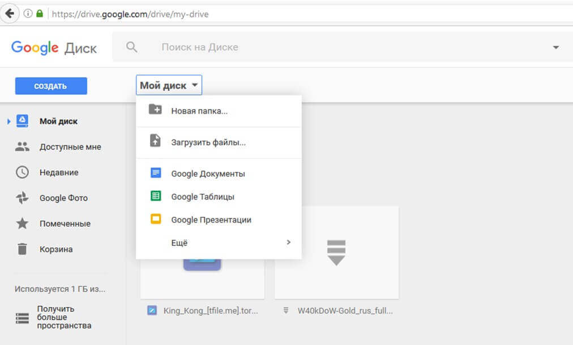Click the browser back arrow button
Viewport: 573px width, 345px height.
click(x=9, y=14)
